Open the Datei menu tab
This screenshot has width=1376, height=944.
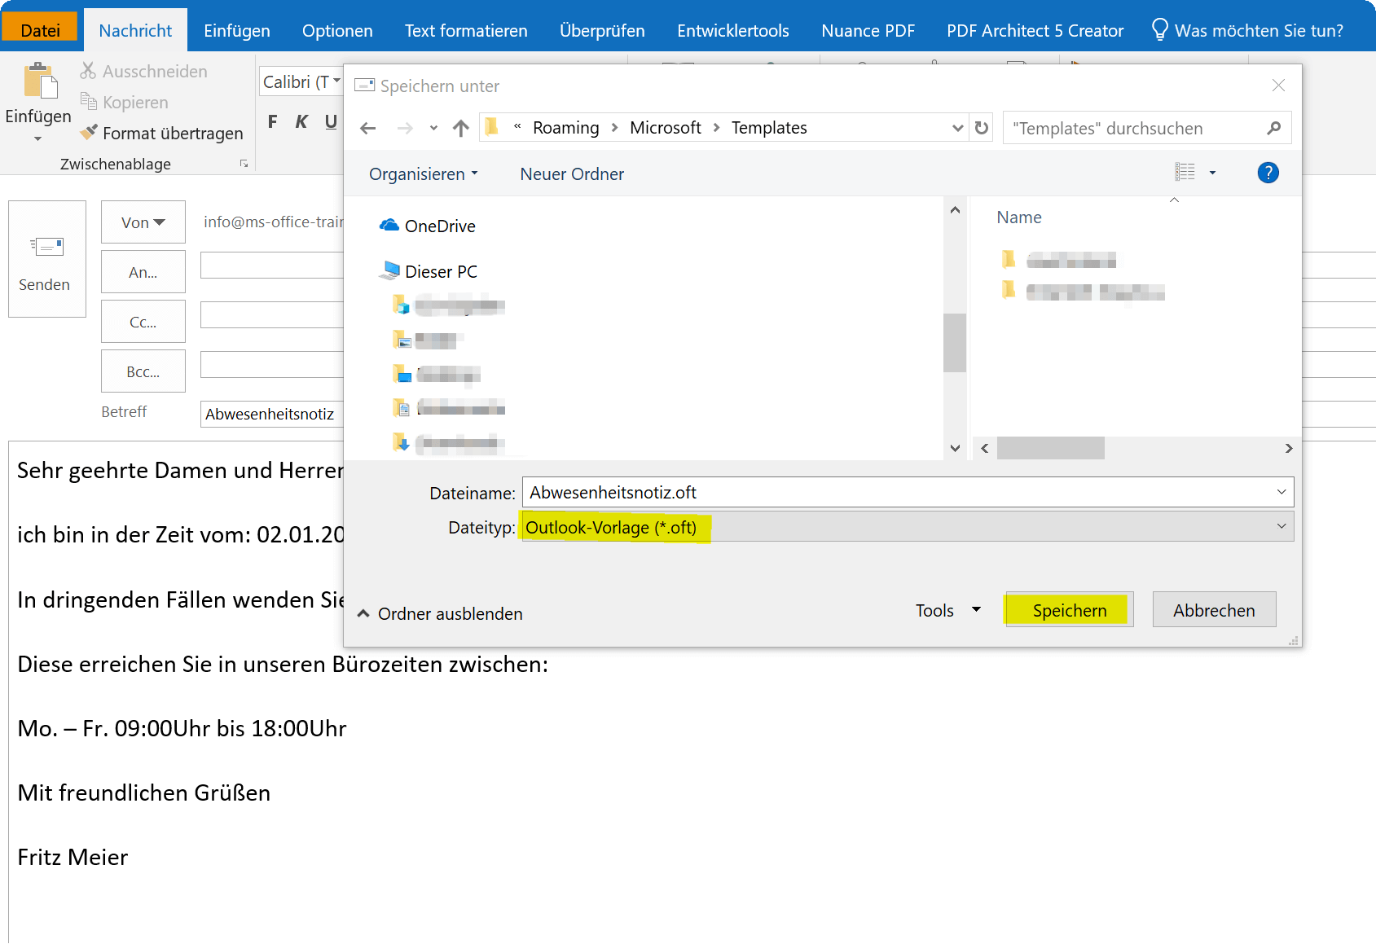point(40,30)
